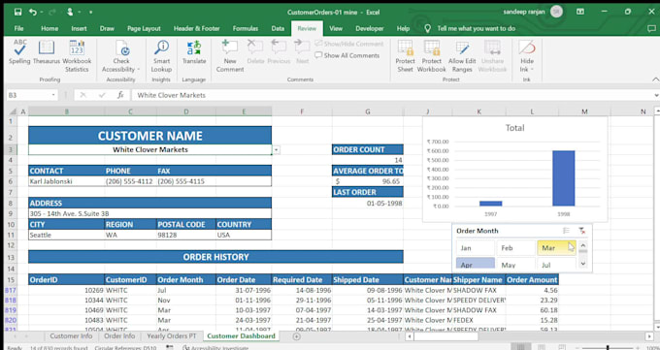Click Show All Comments
Viewport: 660px width, 350px height.
[x=347, y=55]
